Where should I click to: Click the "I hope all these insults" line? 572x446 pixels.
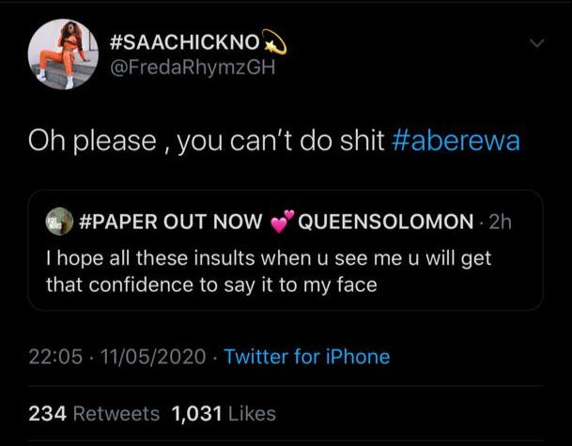click(269, 258)
